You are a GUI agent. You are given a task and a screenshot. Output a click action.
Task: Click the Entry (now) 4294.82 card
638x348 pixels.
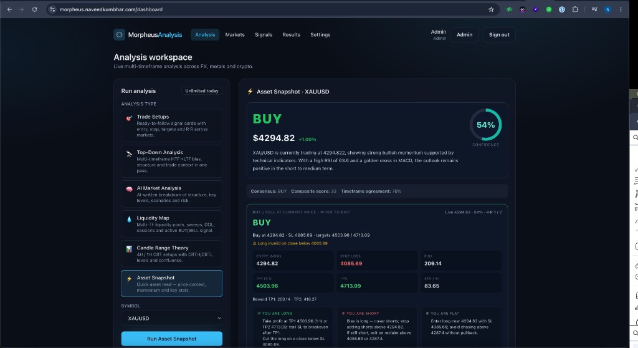click(293, 260)
